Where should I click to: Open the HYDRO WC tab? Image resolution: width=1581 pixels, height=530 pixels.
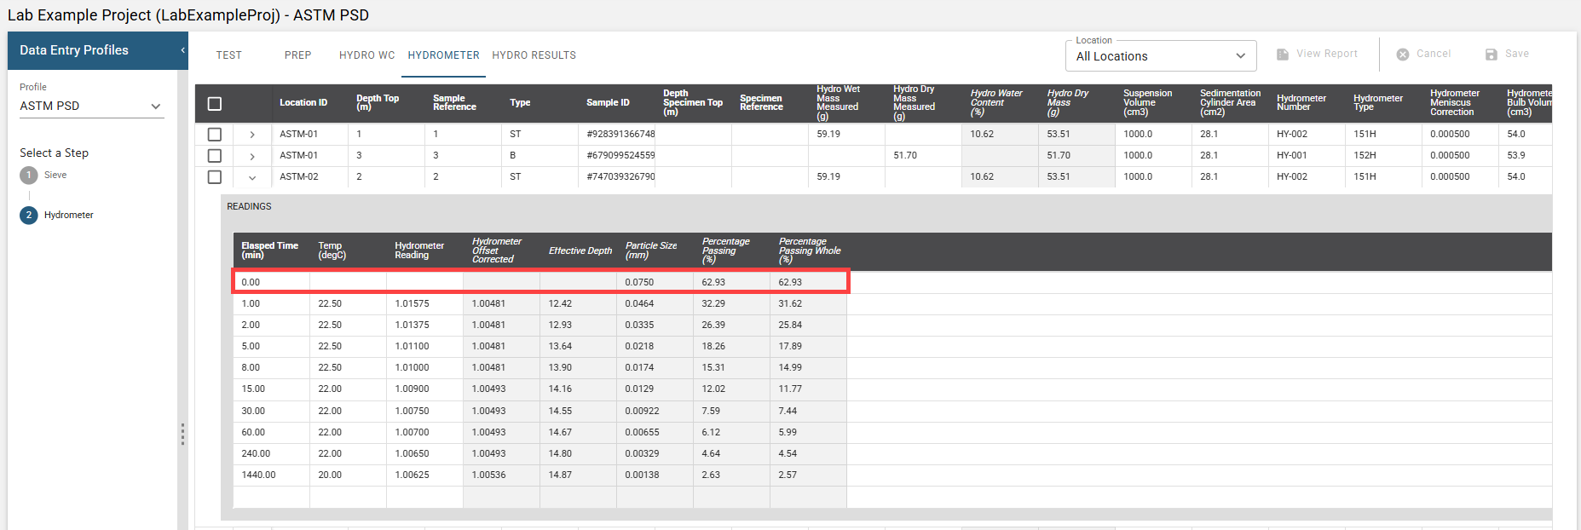tap(366, 55)
